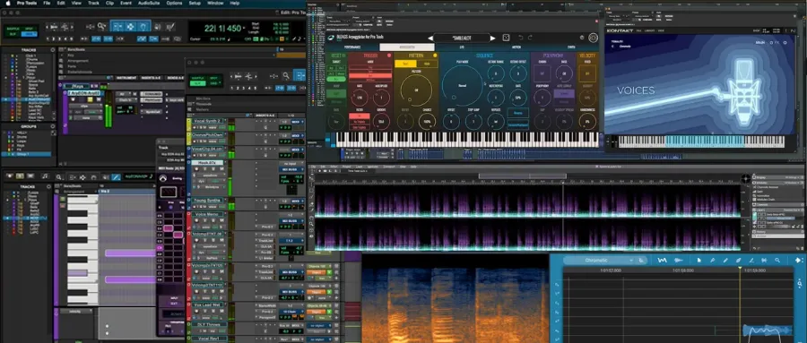Open the Track menu

[93, 3]
